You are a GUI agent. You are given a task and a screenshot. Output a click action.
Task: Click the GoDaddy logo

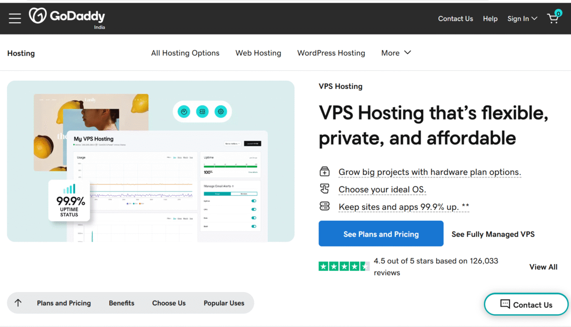[67, 17]
